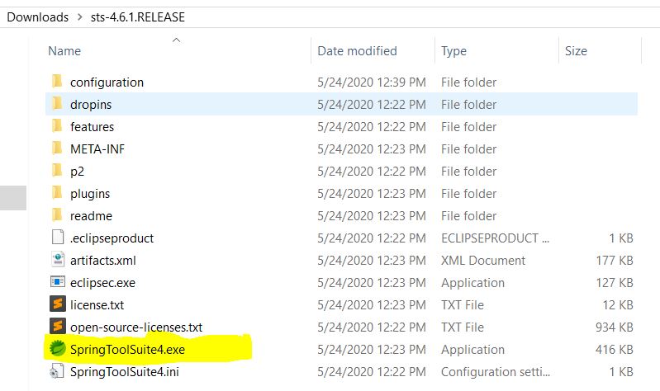Click sts-4.6.1.RELEASE breadcrumb segment
The height and width of the screenshot is (391, 660).
tap(138, 17)
